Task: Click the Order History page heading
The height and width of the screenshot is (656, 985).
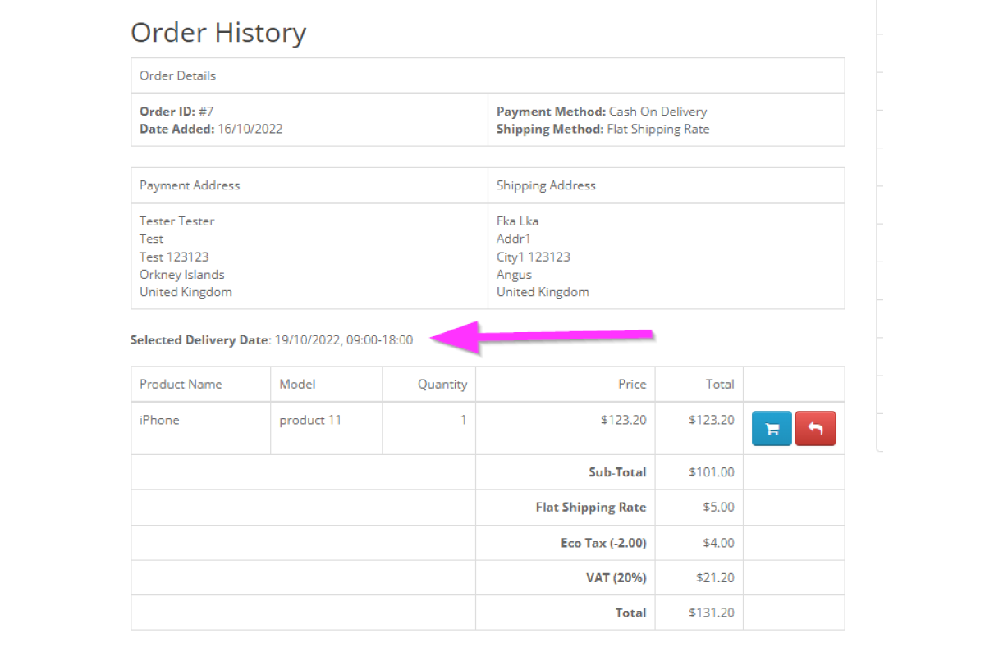Action: (x=218, y=33)
